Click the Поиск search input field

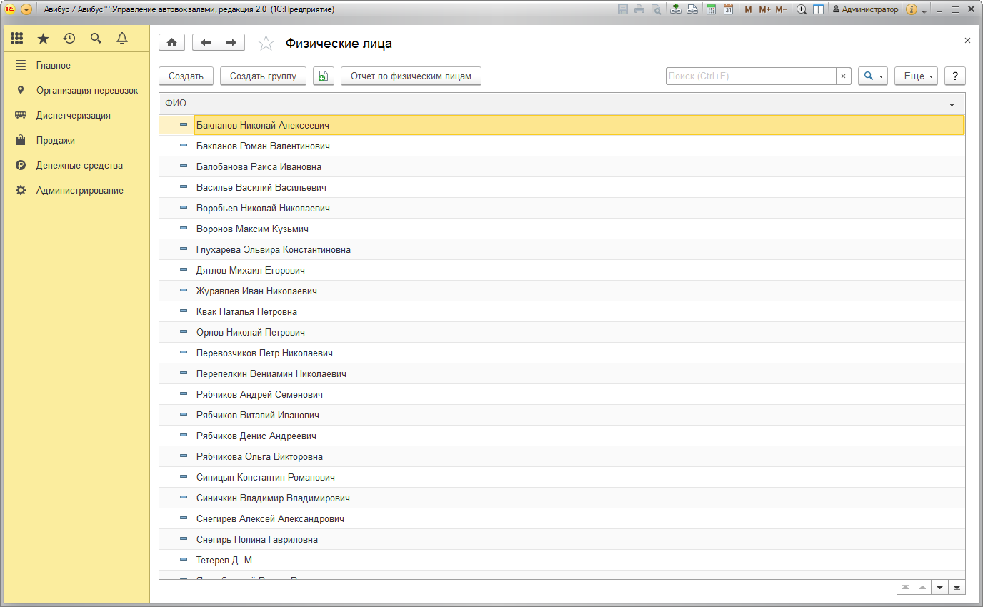point(750,76)
